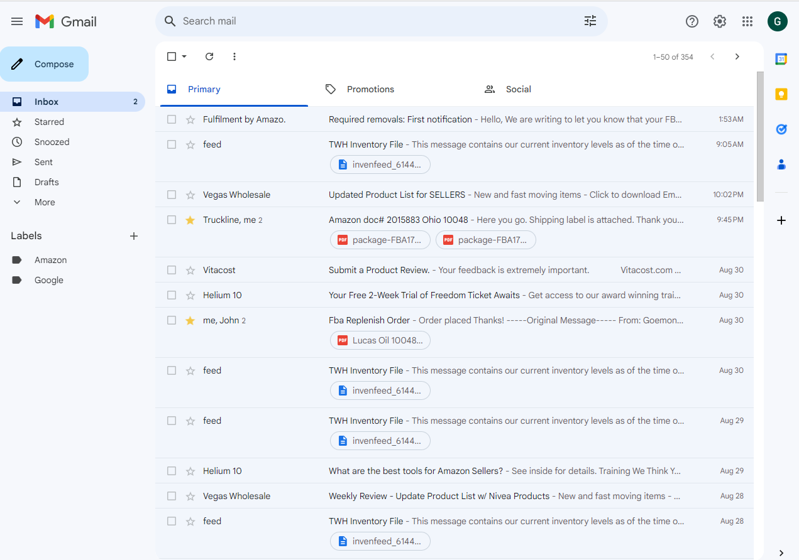
Task: Click the Gmail logo
Action: [66, 21]
